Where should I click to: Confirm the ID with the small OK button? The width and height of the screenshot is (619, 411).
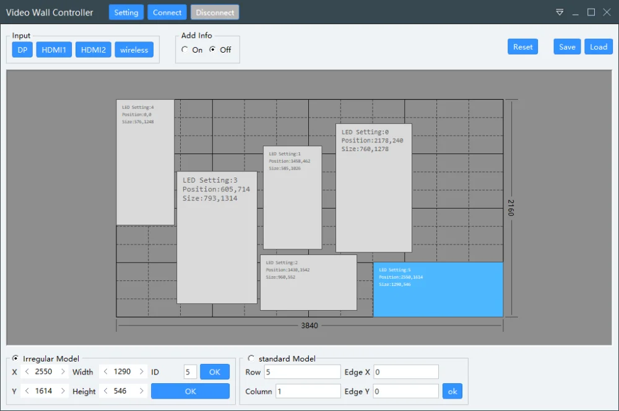[215, 372]
